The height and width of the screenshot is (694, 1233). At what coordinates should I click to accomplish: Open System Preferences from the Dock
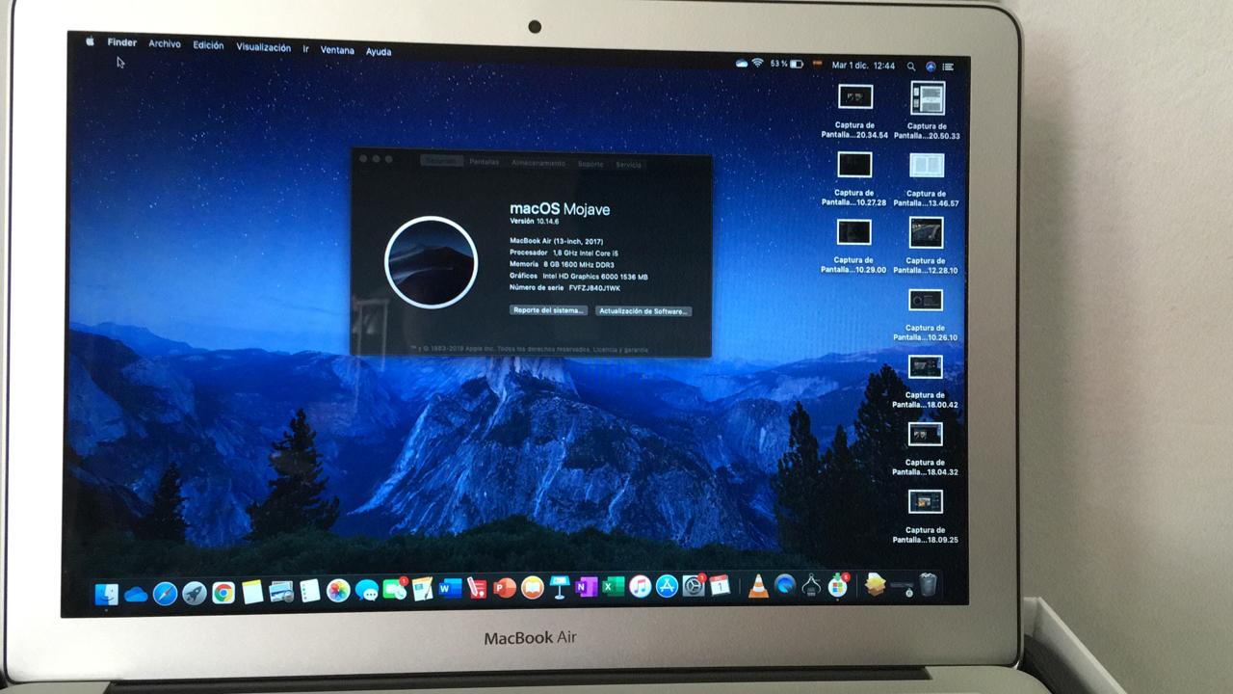[x=694, y=585]
